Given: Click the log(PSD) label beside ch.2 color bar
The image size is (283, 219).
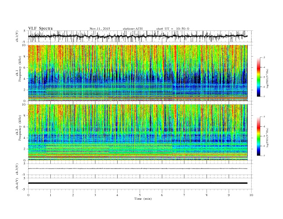Looking at the screenshot, I should (268, 137).
